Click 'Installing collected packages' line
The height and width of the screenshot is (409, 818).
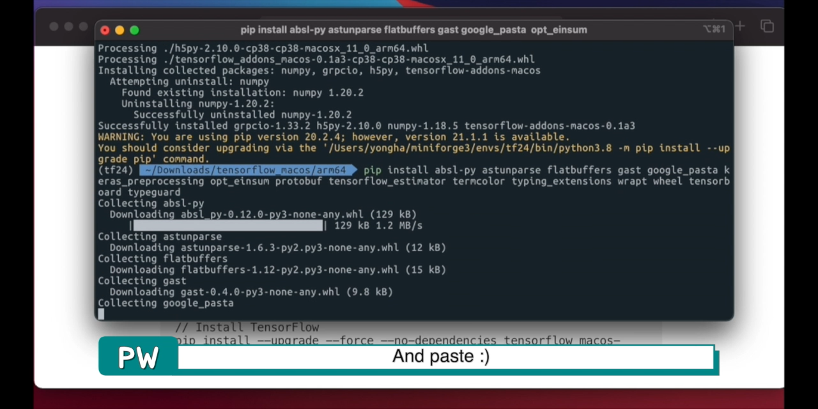(319, 70)
